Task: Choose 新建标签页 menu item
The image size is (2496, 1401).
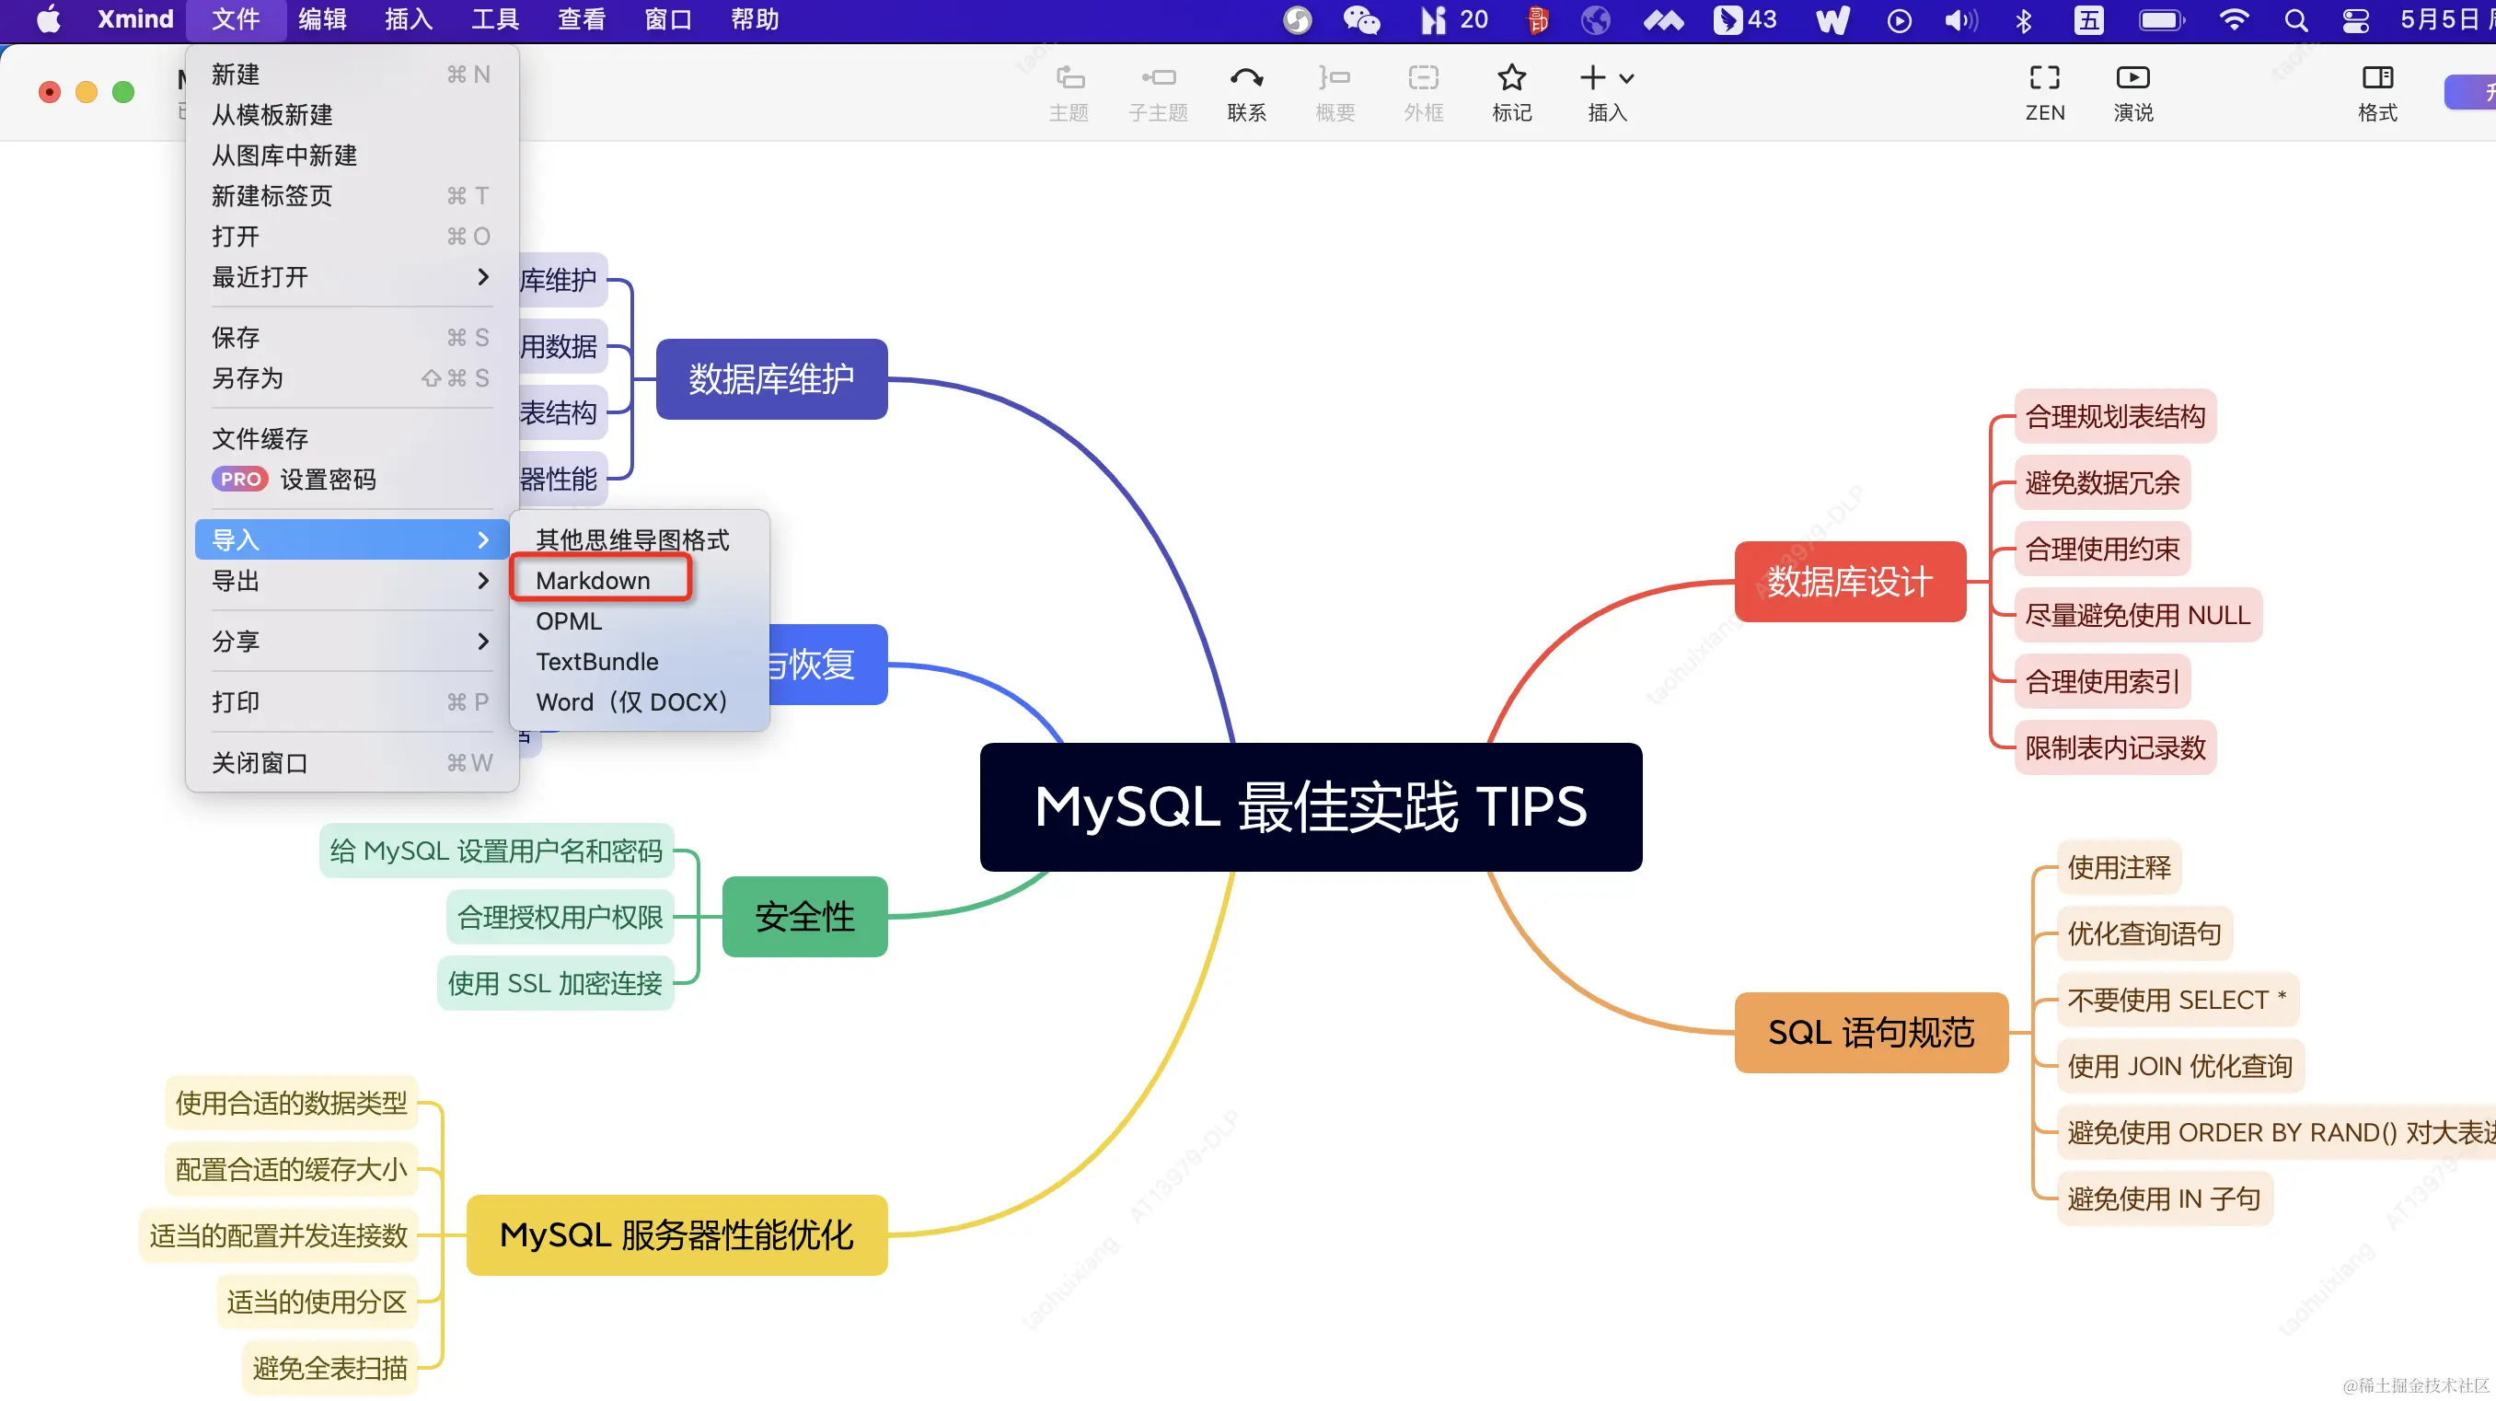Action: click(x=352, y=196)
